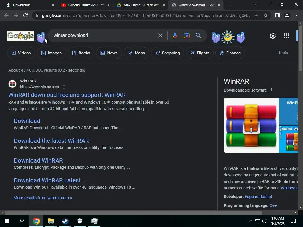Click the sun doodle beside the search bar
This screenshot has height=227, width=303.
[x=228, y=37]
